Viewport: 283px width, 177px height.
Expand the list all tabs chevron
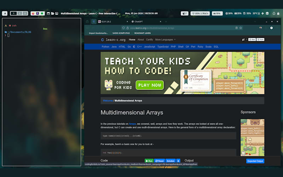point(255,22)
